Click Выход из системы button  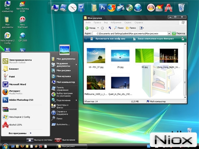pos(39,140)
